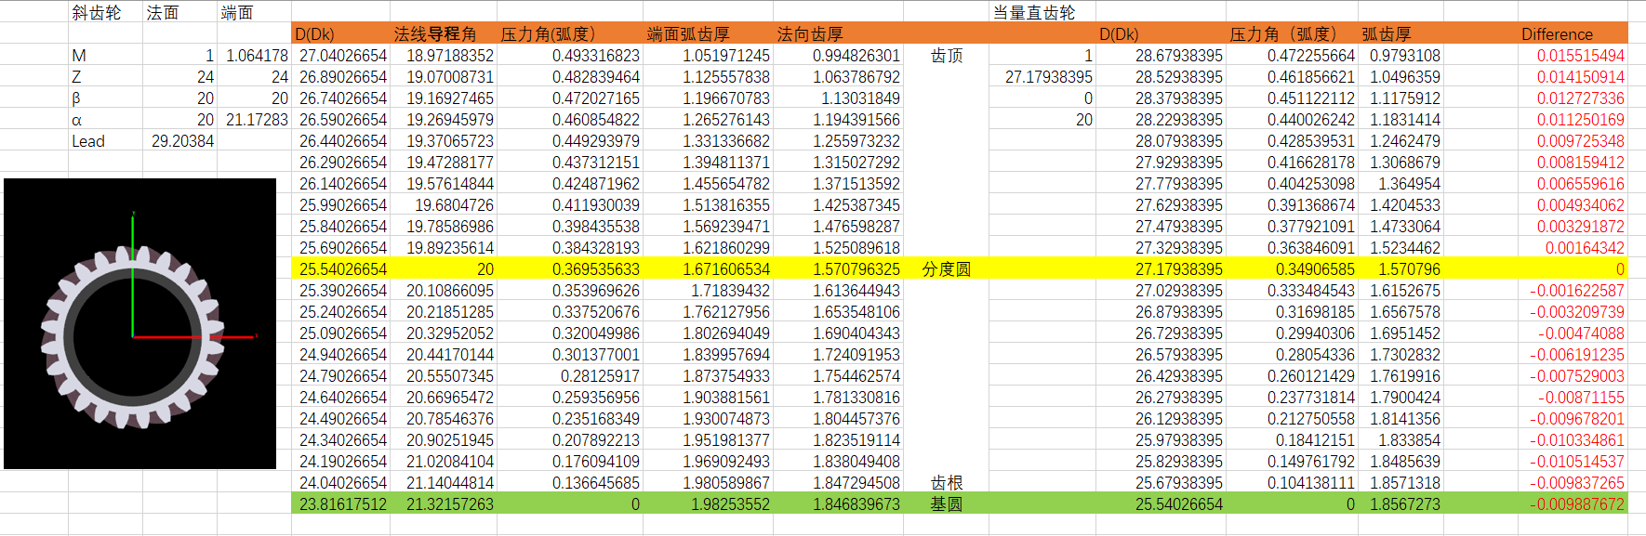Click the Lead value 29.20384

coord(182,141)
